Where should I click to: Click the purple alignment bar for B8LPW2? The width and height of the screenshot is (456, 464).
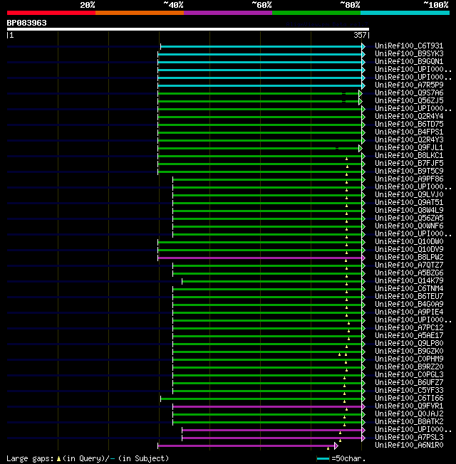click(260, 258)
